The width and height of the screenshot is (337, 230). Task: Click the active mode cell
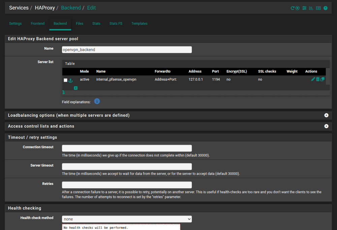click(x=85, y=79)
